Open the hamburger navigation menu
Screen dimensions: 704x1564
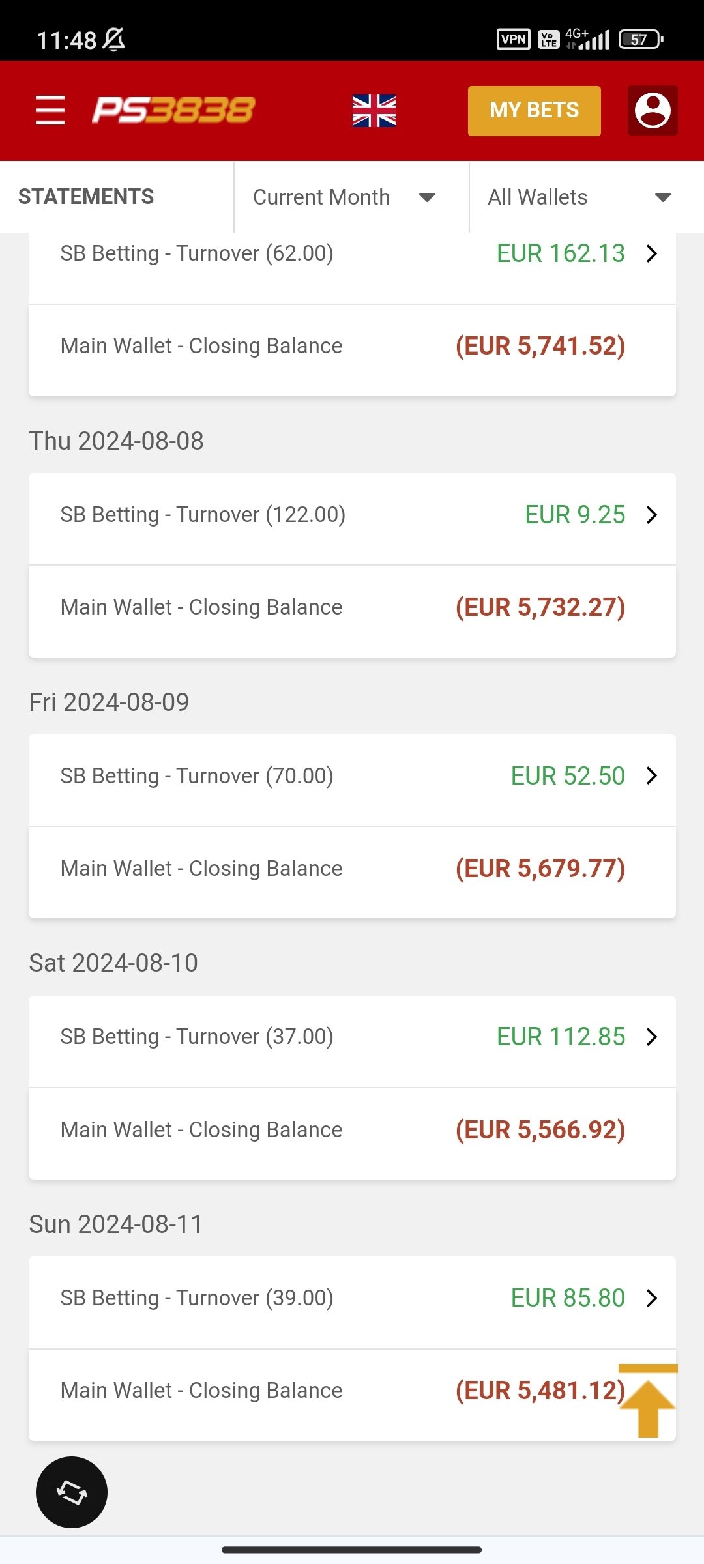pos(50,109)
